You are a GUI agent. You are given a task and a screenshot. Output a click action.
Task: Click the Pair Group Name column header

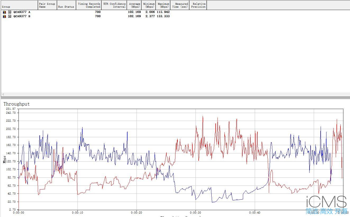(x=47, y=5)
